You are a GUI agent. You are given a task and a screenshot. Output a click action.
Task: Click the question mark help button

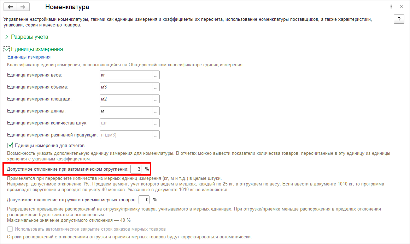coord(399,19)
